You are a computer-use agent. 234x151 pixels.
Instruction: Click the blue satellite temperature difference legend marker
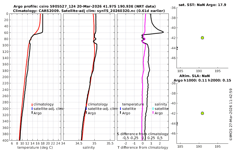coord(120,109)
